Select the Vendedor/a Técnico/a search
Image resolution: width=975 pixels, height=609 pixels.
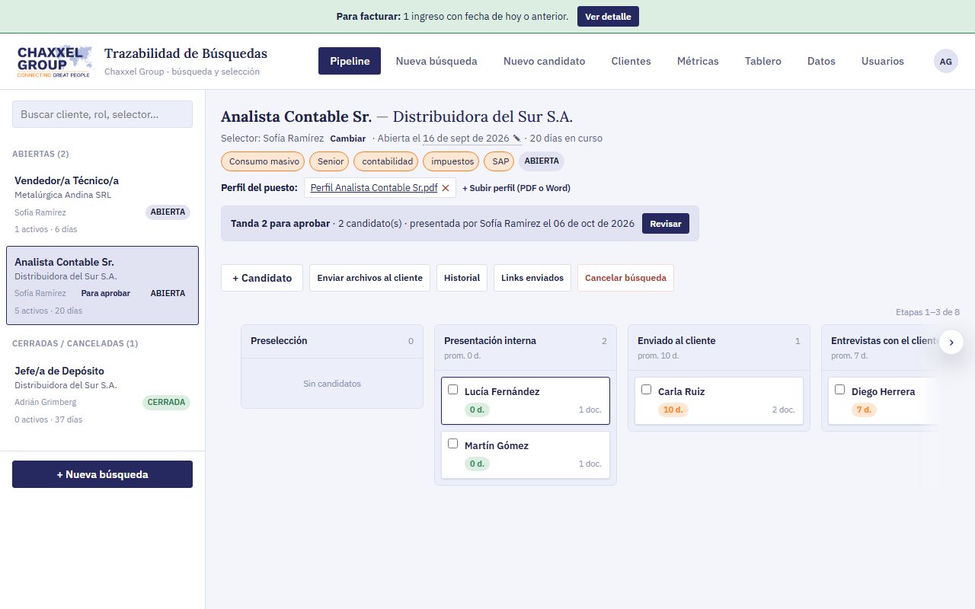click(x=102, y=204)
